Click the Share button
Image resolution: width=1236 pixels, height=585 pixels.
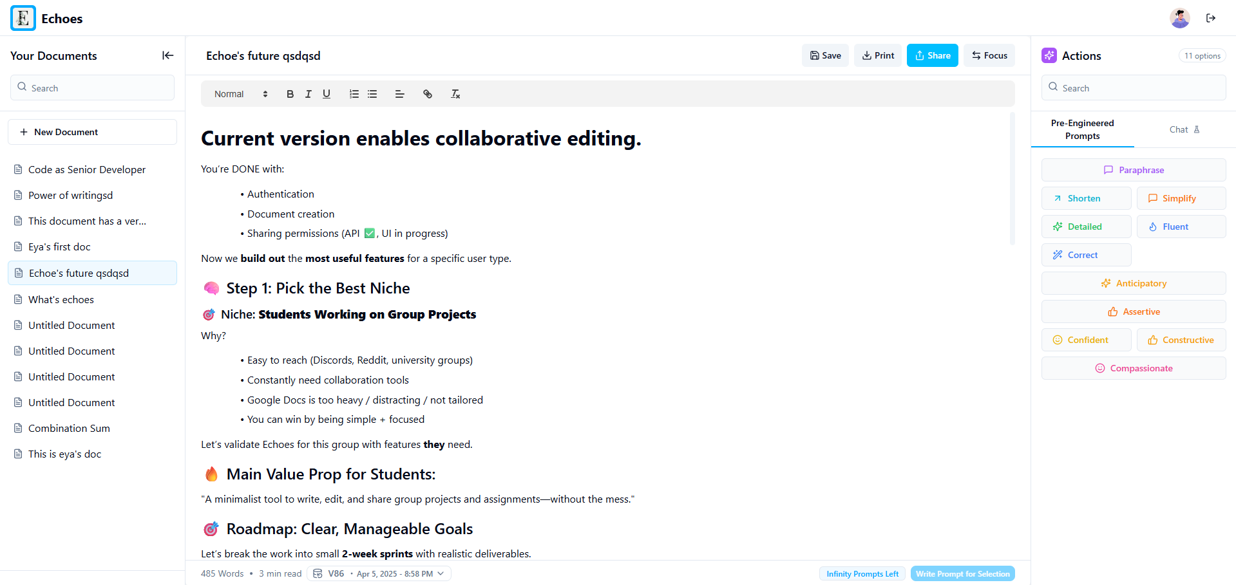point(932,55)
